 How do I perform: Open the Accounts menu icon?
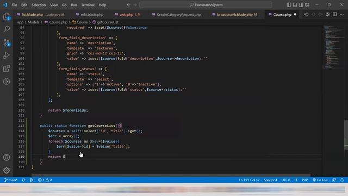click(7, 157)
